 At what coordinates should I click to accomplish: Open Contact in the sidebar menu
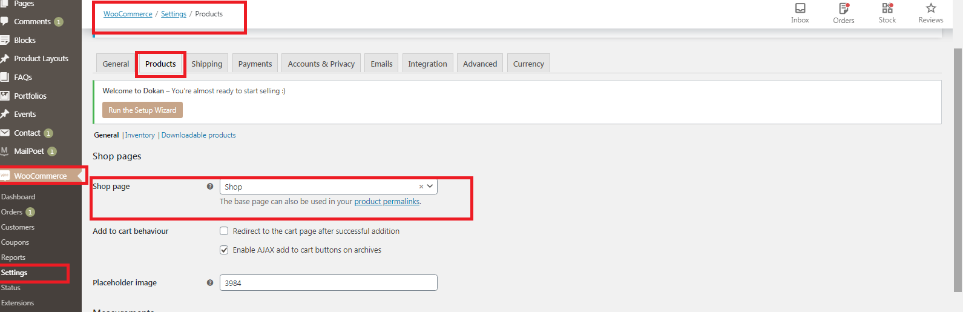point(27,133)
